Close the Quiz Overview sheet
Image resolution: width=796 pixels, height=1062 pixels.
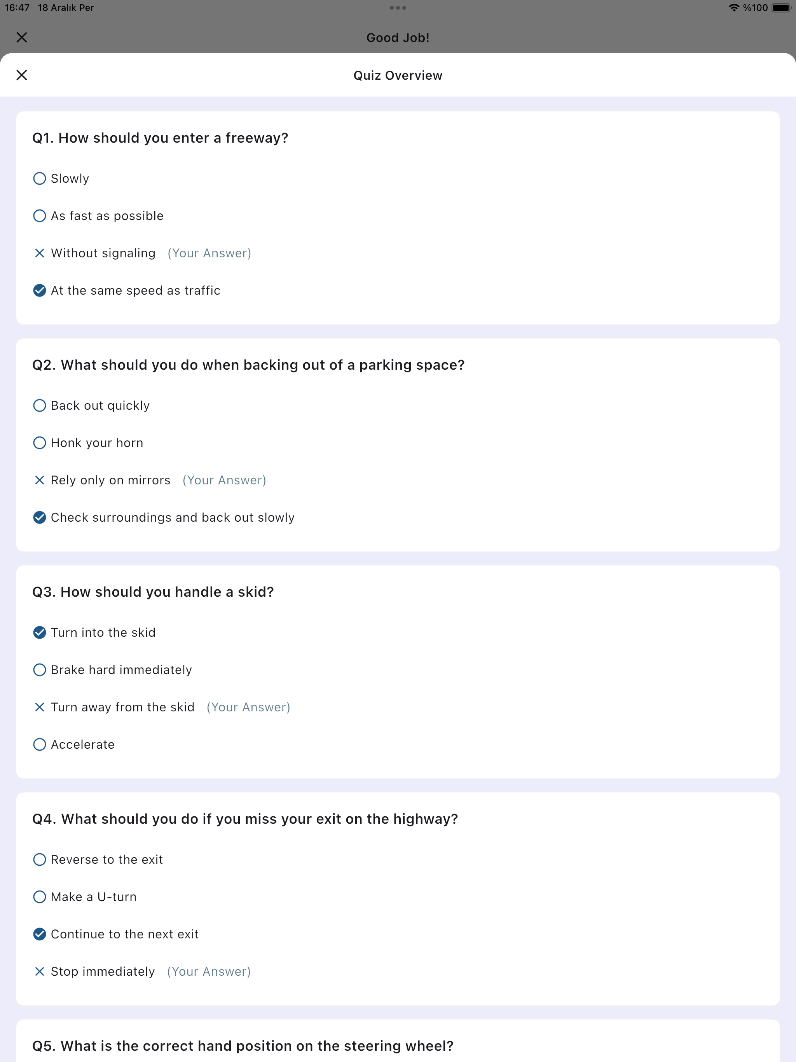point(22,75)
